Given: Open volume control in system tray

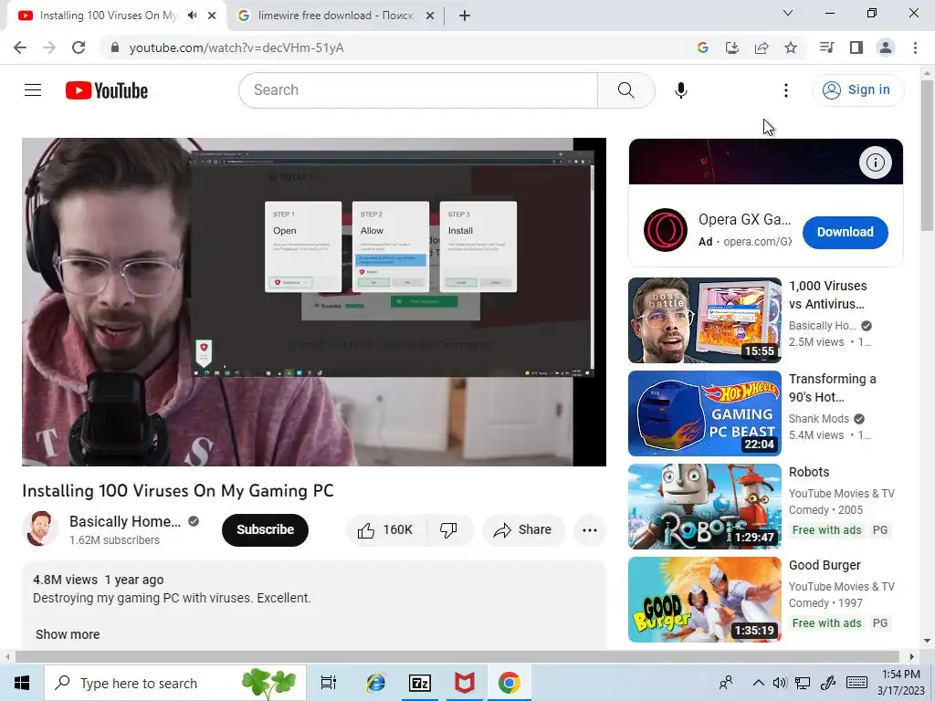Looking at the screenshot, I should [x=779, y=683].
